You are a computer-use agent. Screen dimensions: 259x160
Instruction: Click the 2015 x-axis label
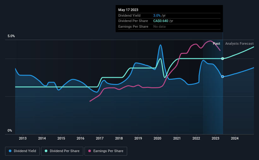click(x=61, y=138)
